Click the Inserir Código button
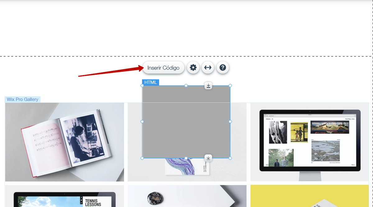373x207 pixels. tap(163, 68)
